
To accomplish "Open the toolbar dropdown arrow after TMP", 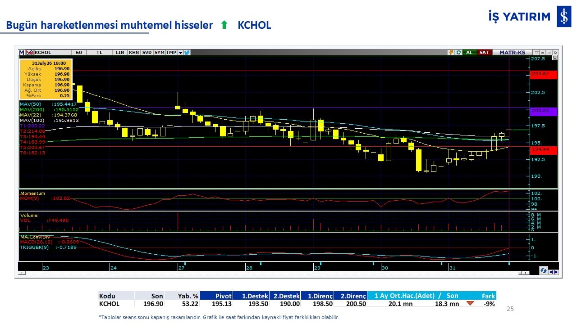I will (x=180, y=52).
